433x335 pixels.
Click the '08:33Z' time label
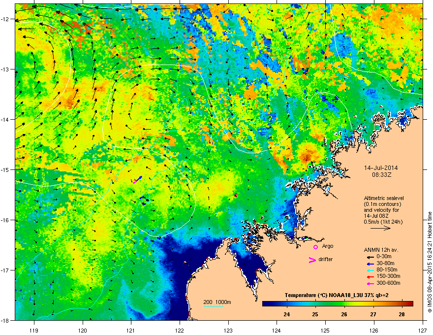[381, 175]
